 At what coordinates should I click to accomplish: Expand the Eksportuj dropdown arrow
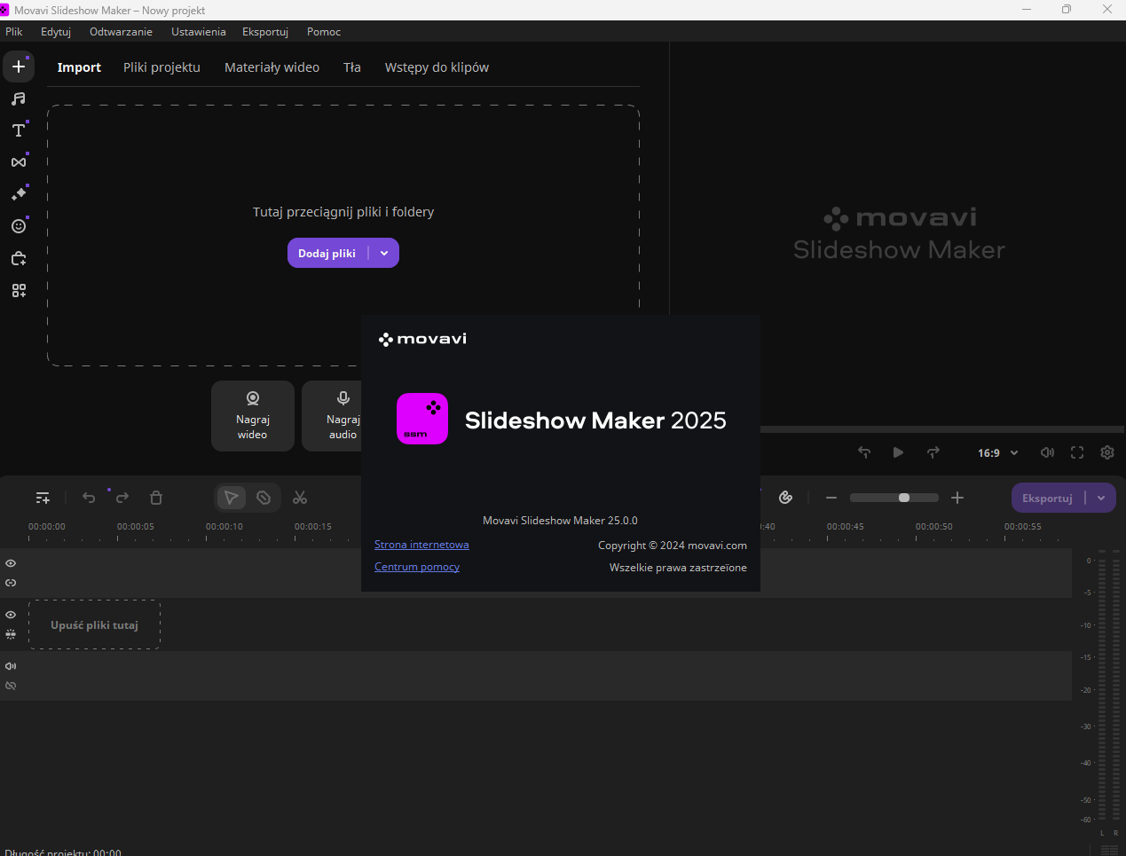pyautogui.click(x=1101, y=498)
